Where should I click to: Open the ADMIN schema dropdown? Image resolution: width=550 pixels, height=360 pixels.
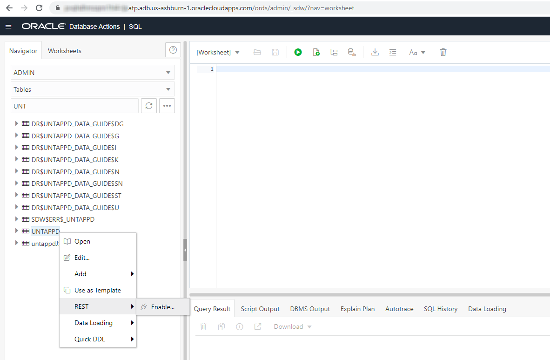click(93, 72)
